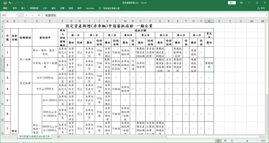Click the 登入 sign-in button
This screenshot has height=143, width=269.
[232, 3]
